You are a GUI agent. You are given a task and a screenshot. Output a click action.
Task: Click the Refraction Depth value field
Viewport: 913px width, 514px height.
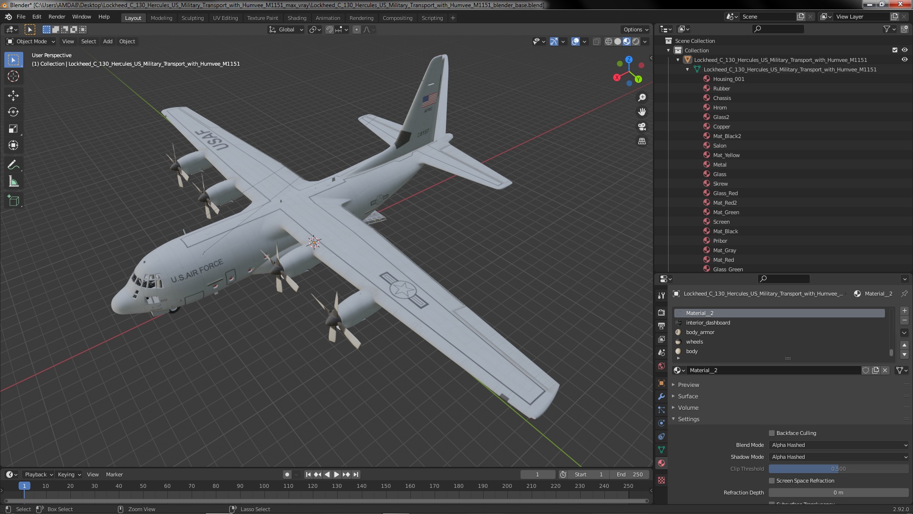coord(839,493)
